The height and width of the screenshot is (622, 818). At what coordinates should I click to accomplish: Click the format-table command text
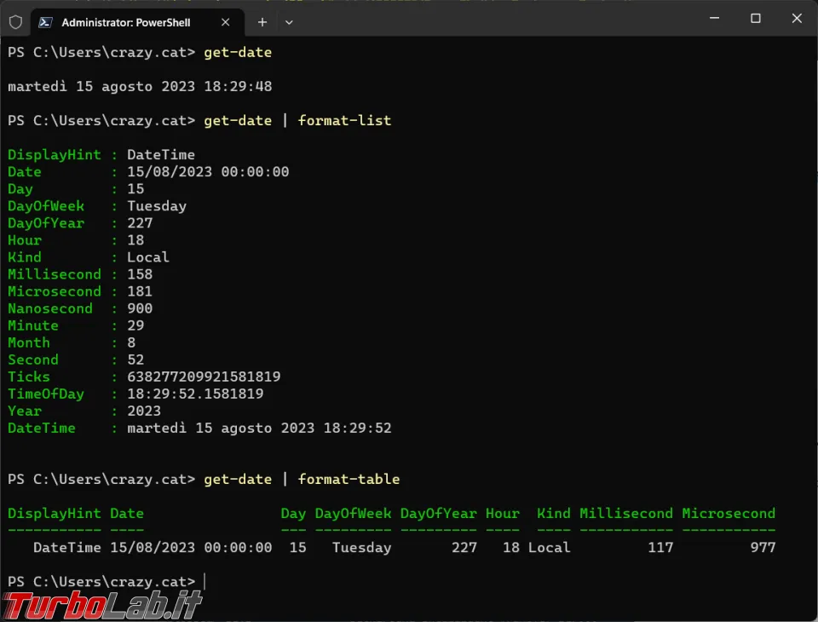pos(349,479)
